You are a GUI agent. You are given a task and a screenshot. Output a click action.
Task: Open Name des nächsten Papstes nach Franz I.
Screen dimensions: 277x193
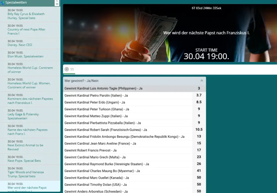point(30,130)
